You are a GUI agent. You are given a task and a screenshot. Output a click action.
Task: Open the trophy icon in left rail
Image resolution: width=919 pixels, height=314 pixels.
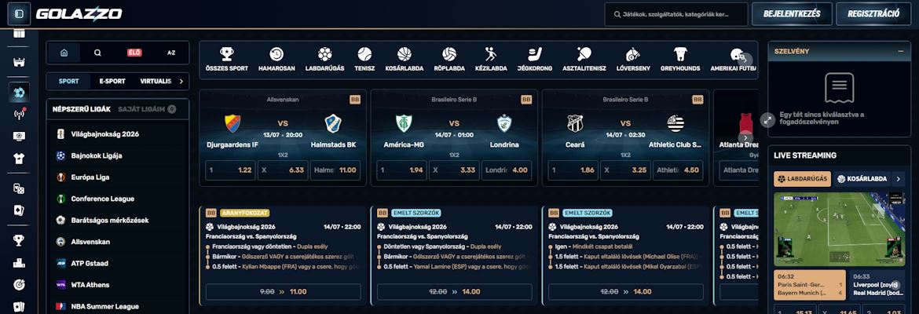[x=19, y=240]
